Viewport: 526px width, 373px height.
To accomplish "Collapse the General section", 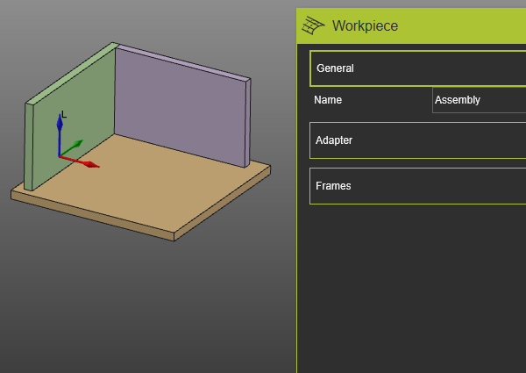I will click(417, 68).
